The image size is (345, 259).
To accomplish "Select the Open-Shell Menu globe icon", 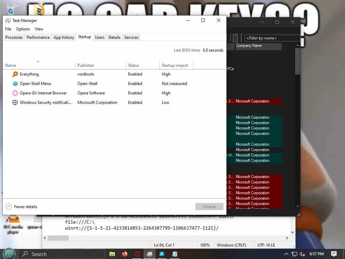I will (x=15, y=84).
